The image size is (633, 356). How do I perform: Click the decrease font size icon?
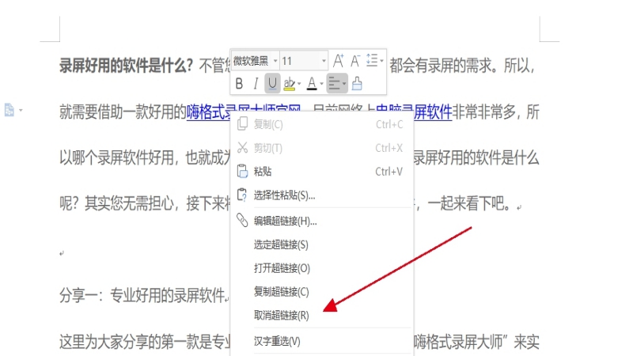pyautogui.click(x=355, y=61)
